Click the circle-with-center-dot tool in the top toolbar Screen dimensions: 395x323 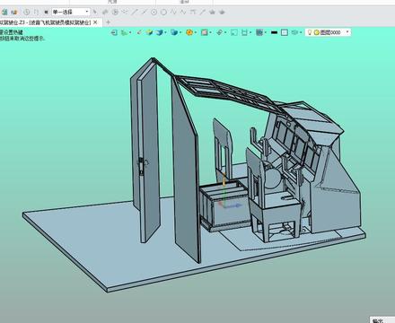click(x=154, y=12)
